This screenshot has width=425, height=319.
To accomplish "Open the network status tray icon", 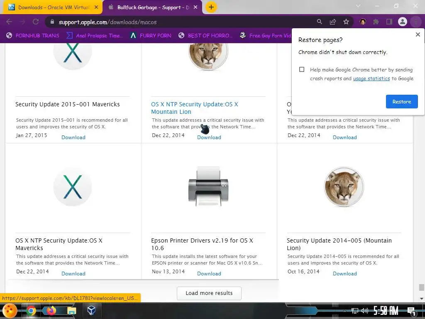I will coord(354,311).
